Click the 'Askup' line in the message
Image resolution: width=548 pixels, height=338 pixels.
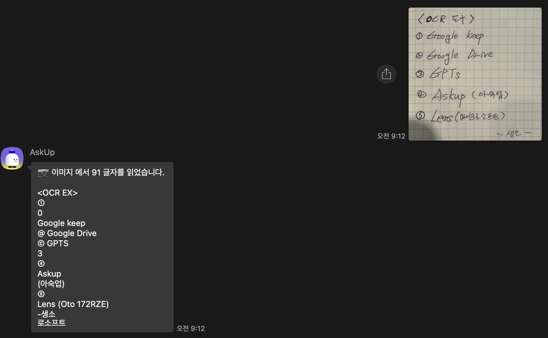pos(49,274)
